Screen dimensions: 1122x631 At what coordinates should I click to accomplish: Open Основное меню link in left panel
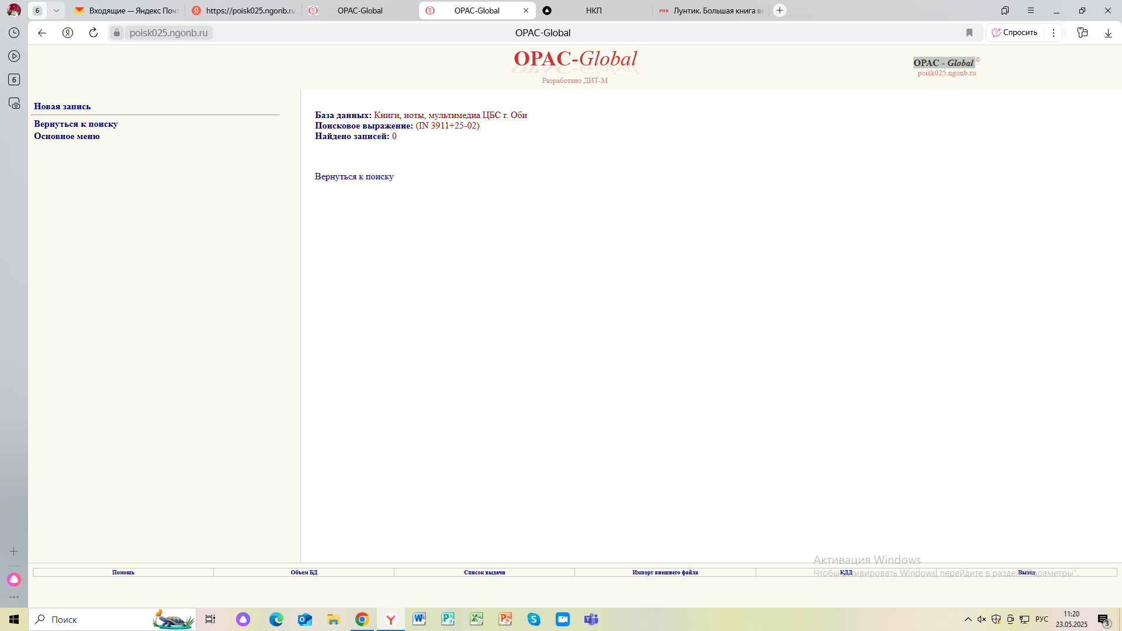coord(67,136)
